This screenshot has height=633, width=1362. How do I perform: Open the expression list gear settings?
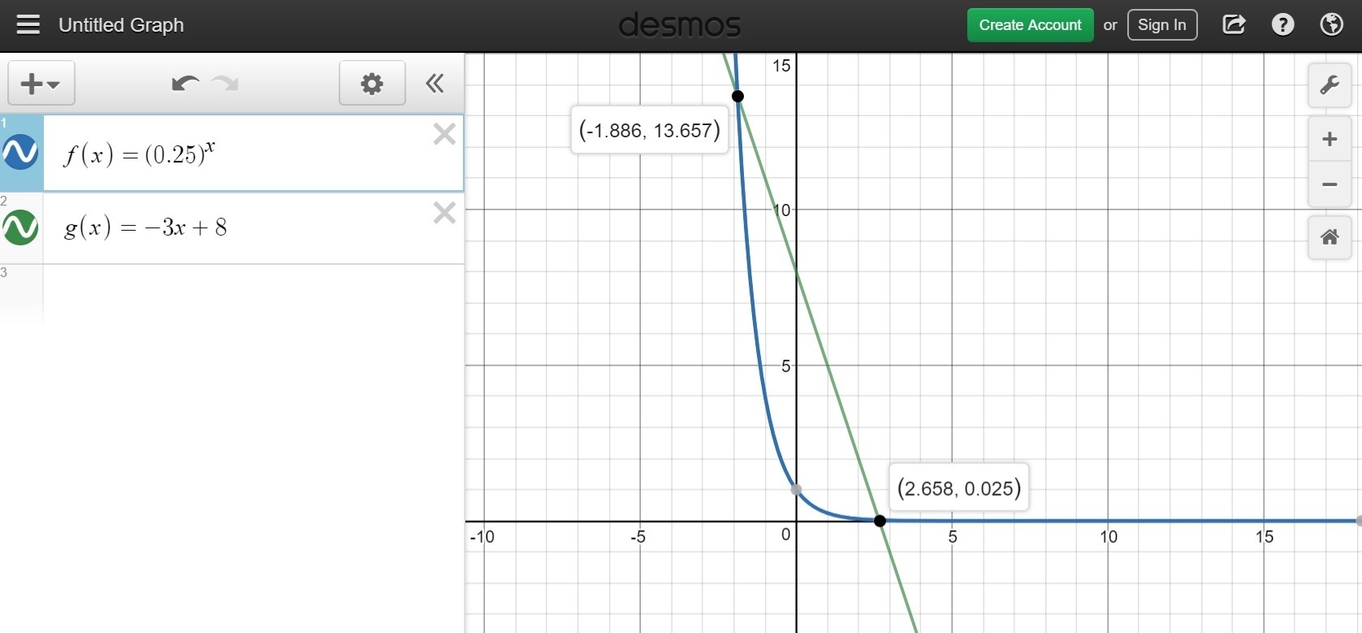pyautogui.click(x=372, y=83)
